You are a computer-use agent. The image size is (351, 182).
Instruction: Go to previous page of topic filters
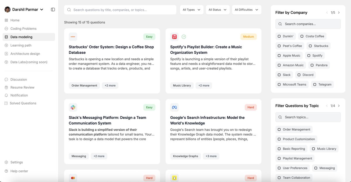point(327,106)
